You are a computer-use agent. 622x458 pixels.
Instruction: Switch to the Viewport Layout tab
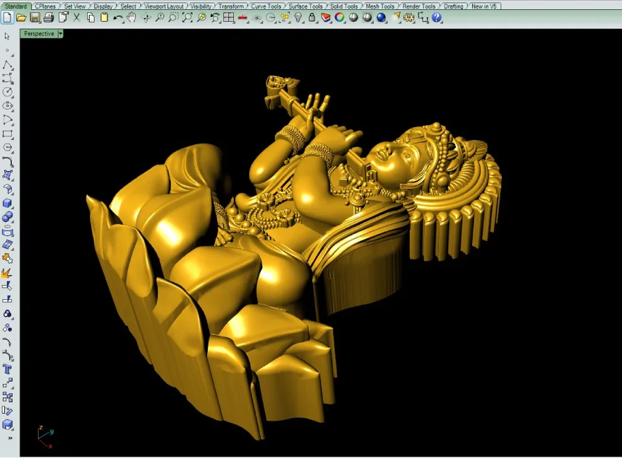(x=164, y=6)
